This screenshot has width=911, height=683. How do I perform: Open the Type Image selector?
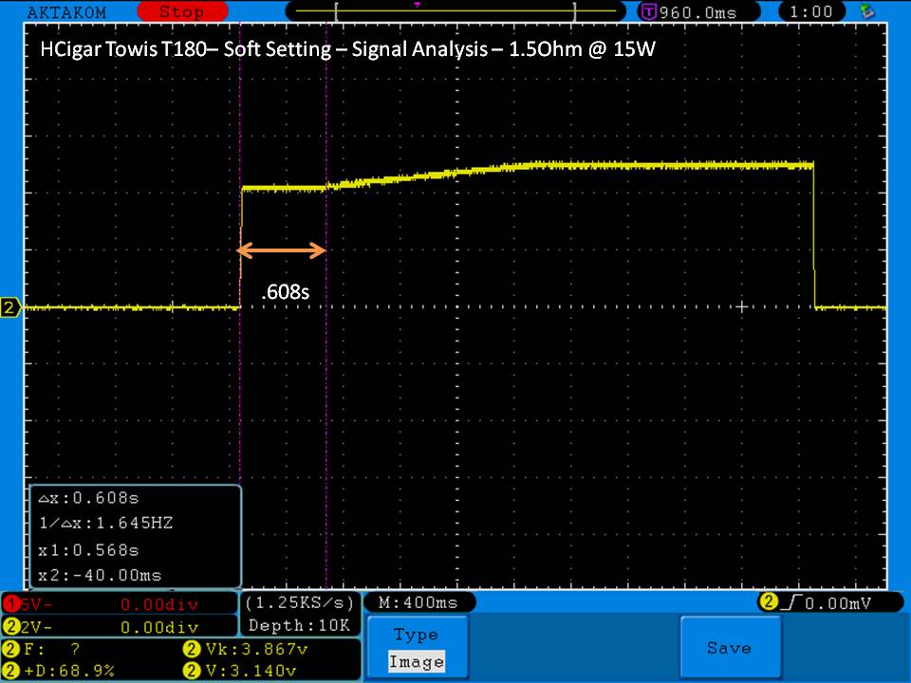point(416,648)
